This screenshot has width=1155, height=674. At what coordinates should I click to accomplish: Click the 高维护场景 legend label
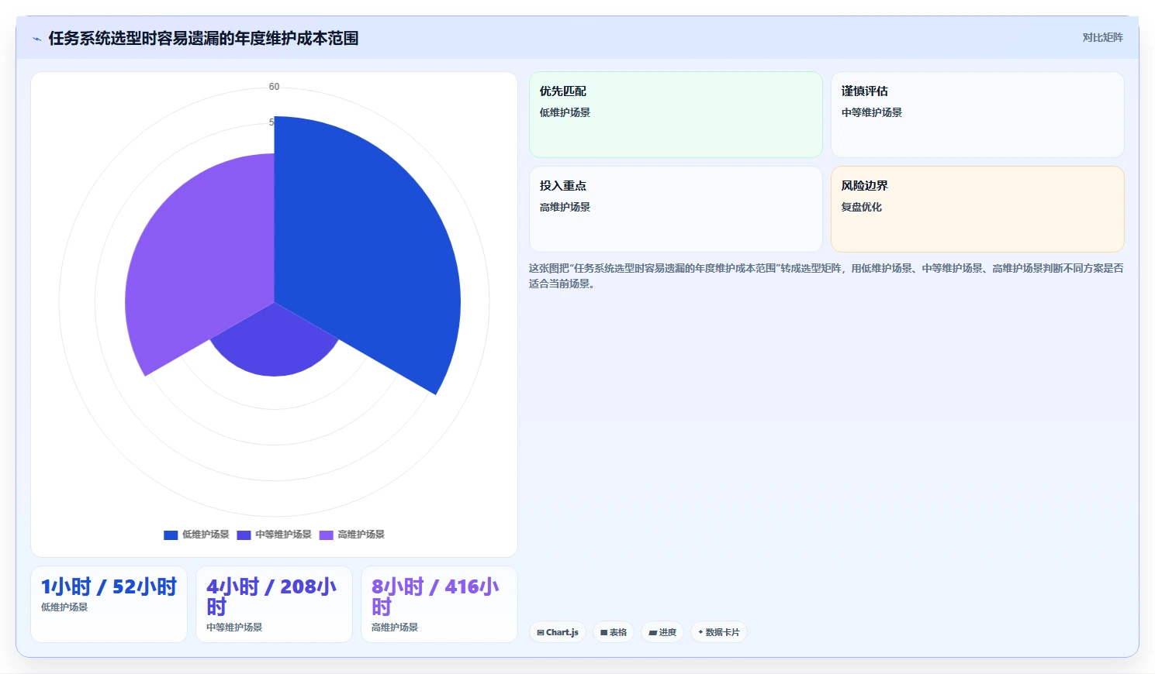pyautogui.click(x=361, y=535)
